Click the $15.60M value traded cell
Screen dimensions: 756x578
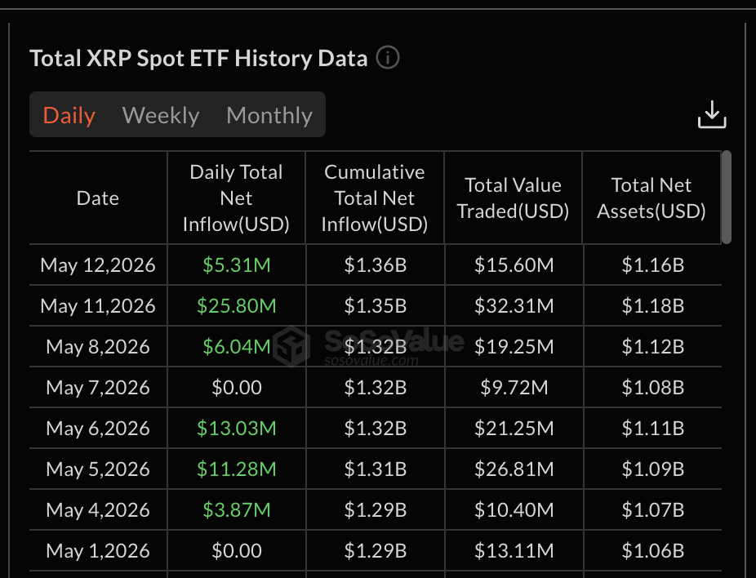click(x=514, y=265)
